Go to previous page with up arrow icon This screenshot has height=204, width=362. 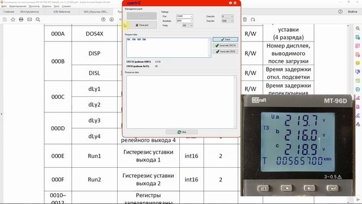[103, 20]
